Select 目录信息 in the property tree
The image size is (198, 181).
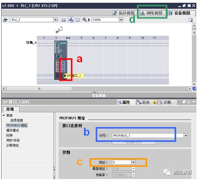(x=17, y=120)
